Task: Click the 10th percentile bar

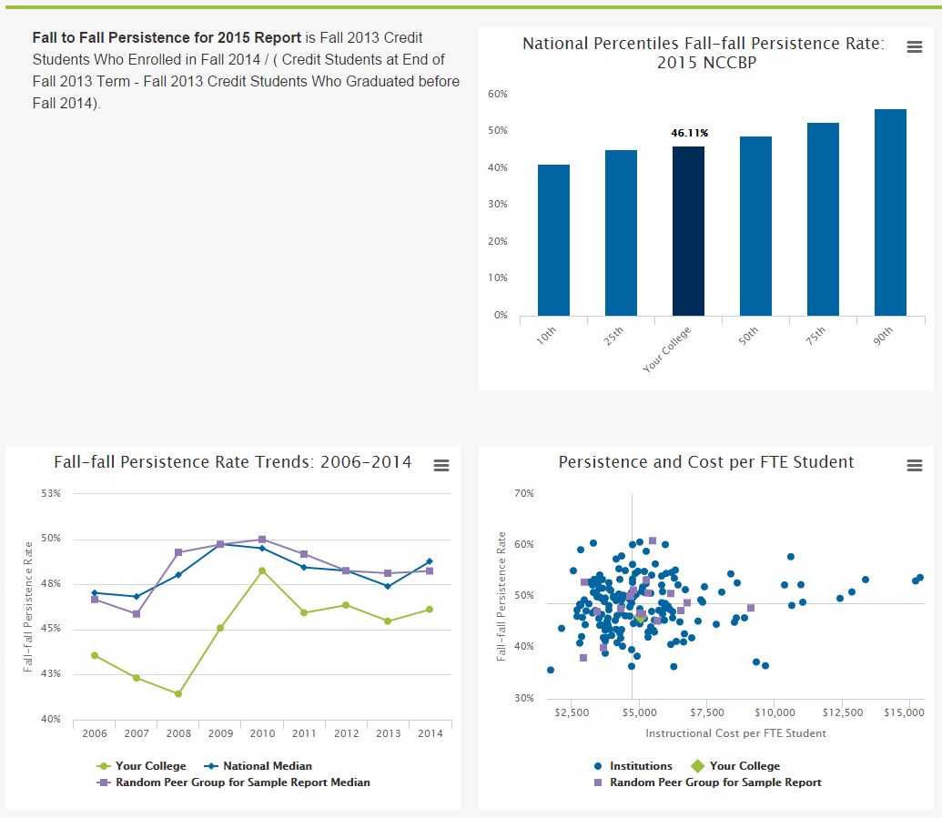Action: pyautogui.click(x=553, y=240)
